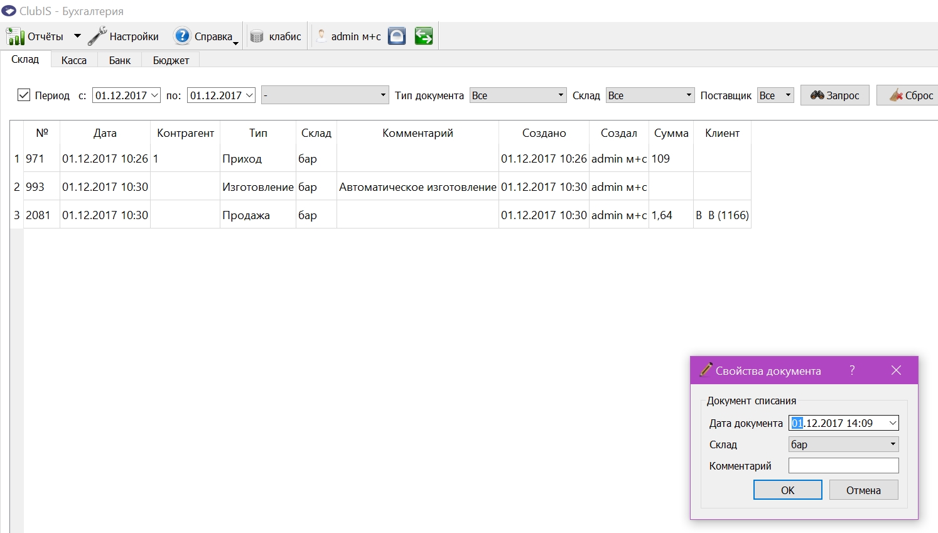Click the green exit arrow icon

(x=424, y=36)
